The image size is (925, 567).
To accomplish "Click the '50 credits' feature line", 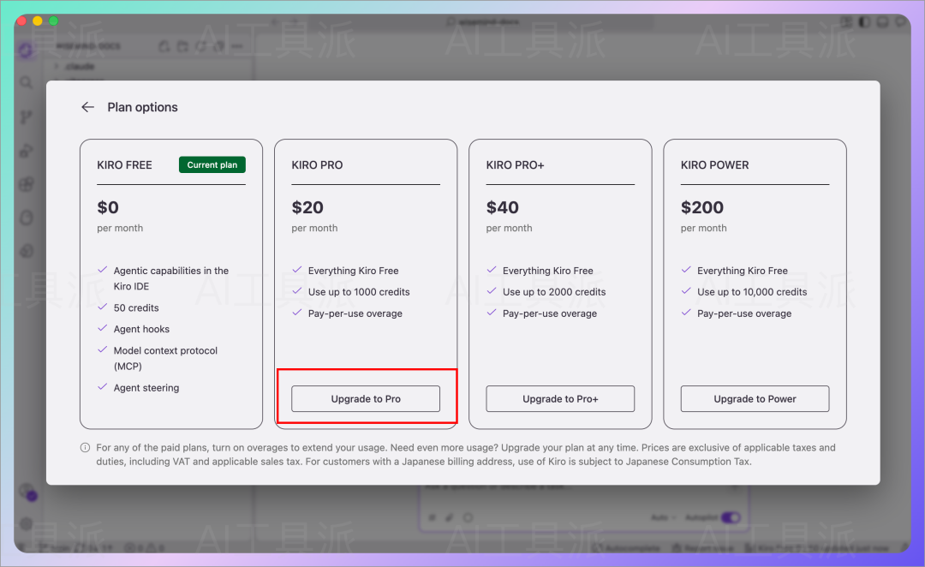I will click(x=136, y=308).
